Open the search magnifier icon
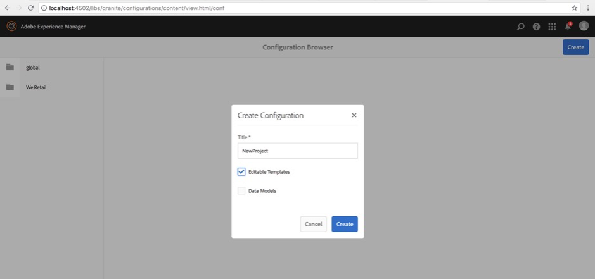 coord(521,27)
